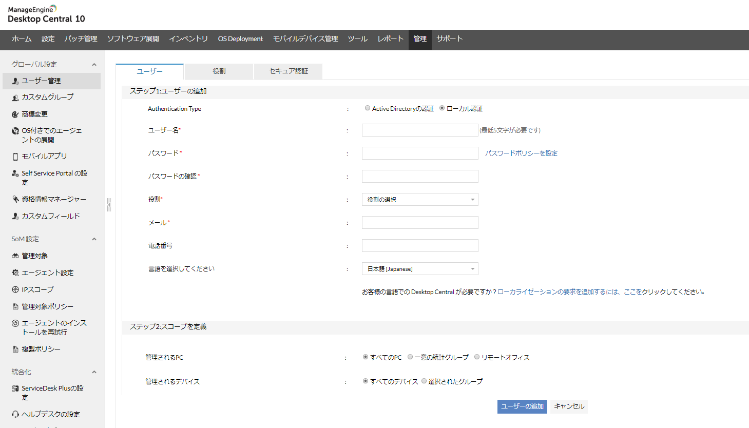Click the 管理対象 binoculars icon
This screenshot has width=749, height=428.
pyautogui.click(x=15, y=256)
